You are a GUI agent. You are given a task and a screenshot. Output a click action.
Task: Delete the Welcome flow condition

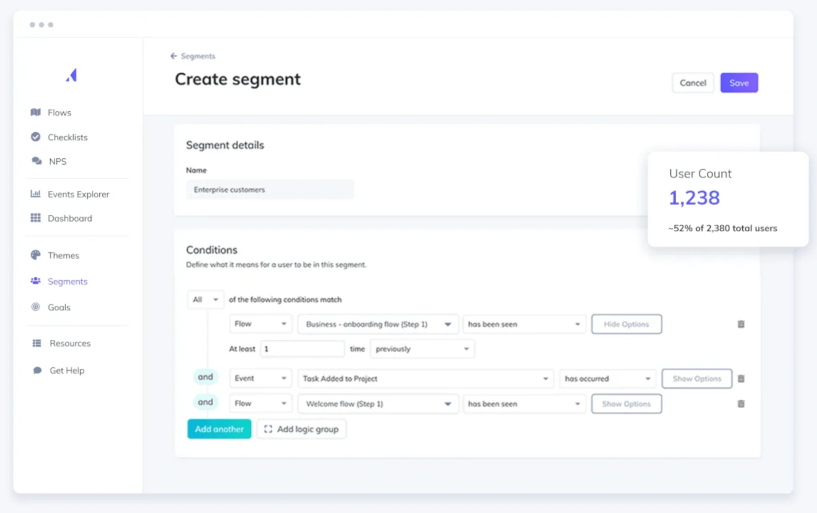point(741,404)
